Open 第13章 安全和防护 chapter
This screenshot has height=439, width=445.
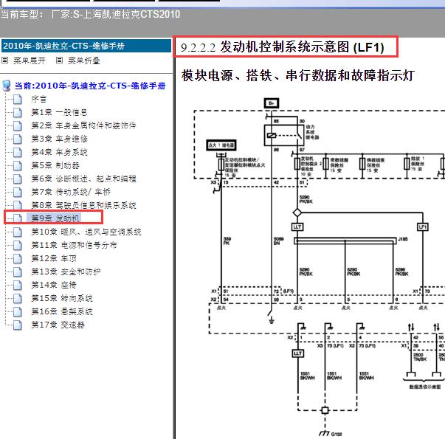point(66,272)
